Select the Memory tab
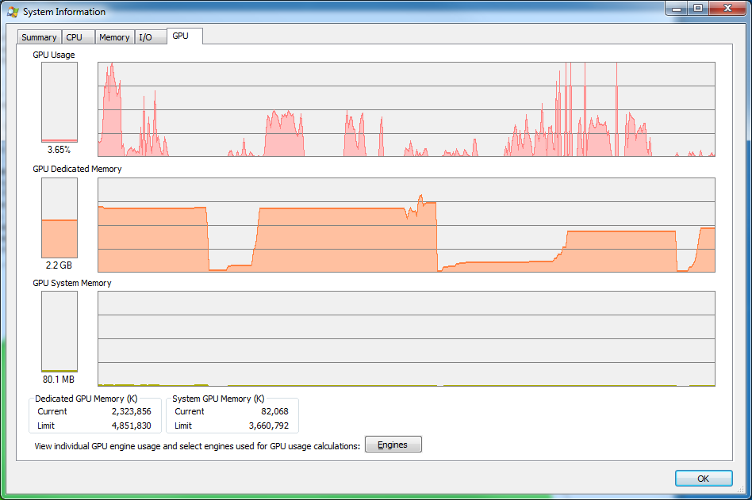 [114, 37]
